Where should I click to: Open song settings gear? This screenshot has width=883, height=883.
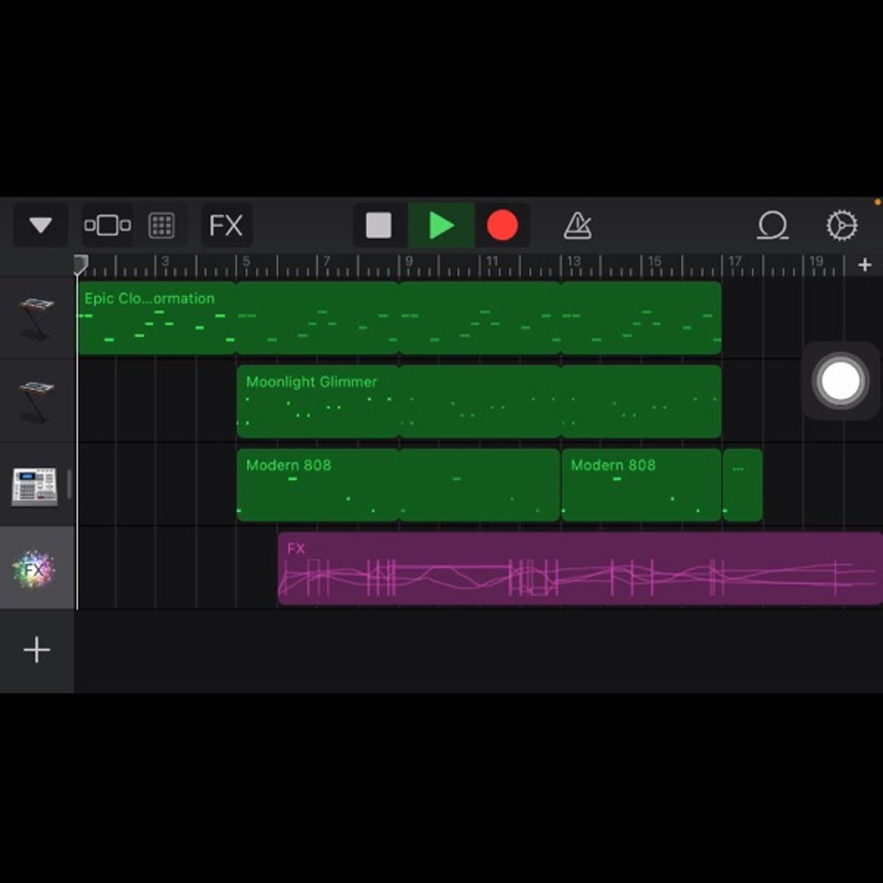click(842, 225)
